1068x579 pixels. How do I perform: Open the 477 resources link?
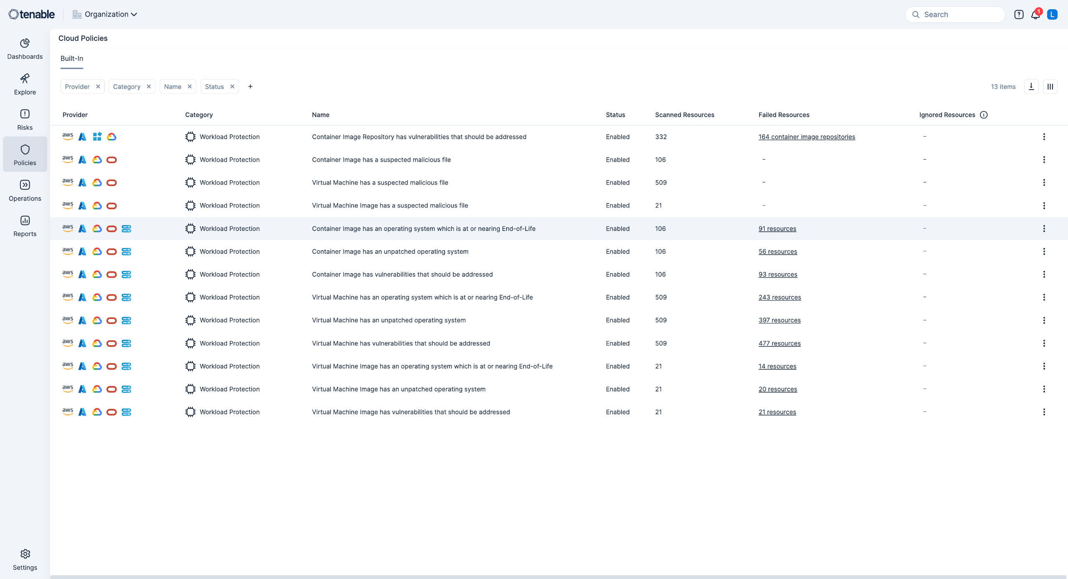click(x=779, y=343)
